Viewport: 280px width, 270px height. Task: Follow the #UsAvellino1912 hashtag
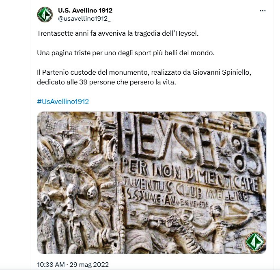click(x=63, y=102)
